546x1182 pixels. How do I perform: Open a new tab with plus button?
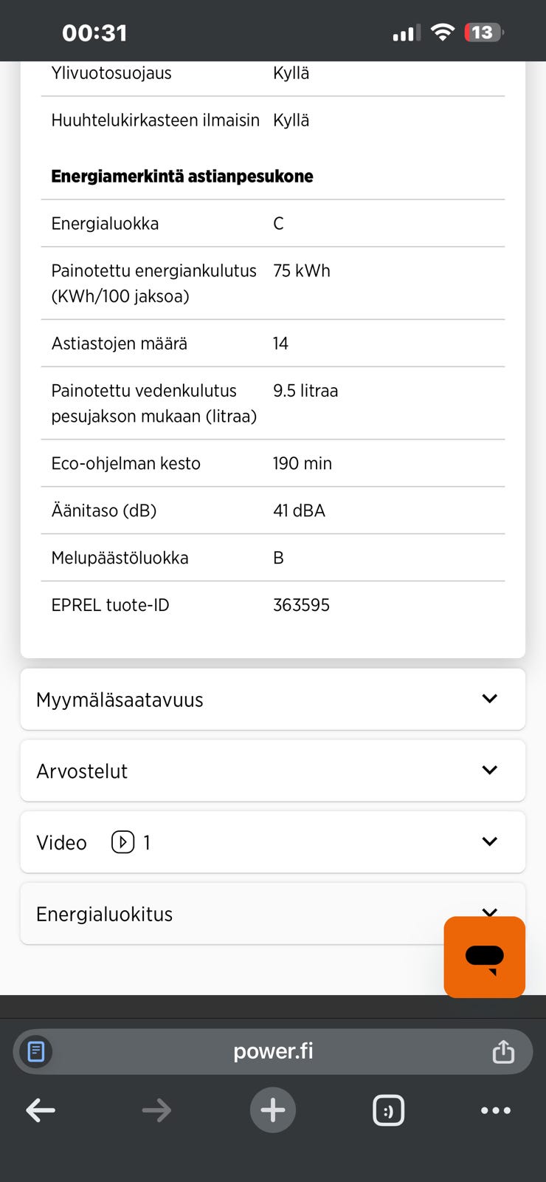[x=273, y=1110]
